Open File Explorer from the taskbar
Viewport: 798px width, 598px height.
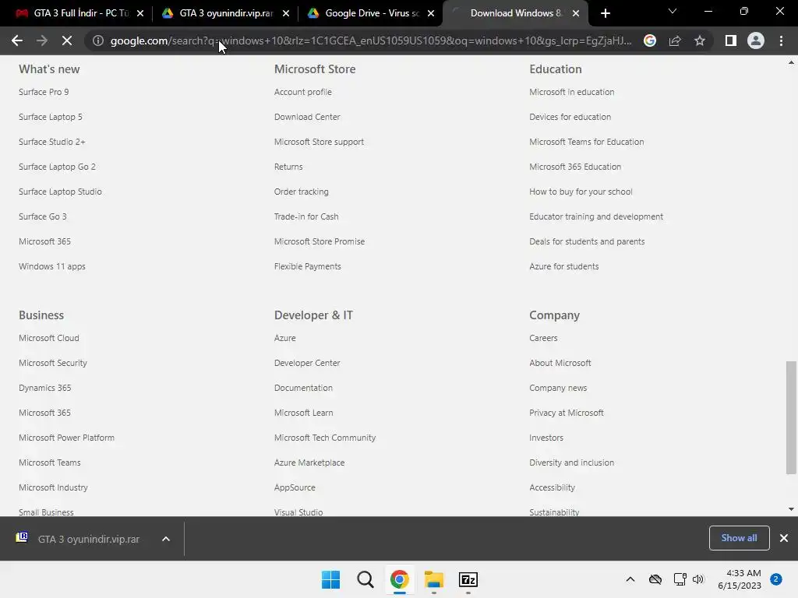click(434, 579)
